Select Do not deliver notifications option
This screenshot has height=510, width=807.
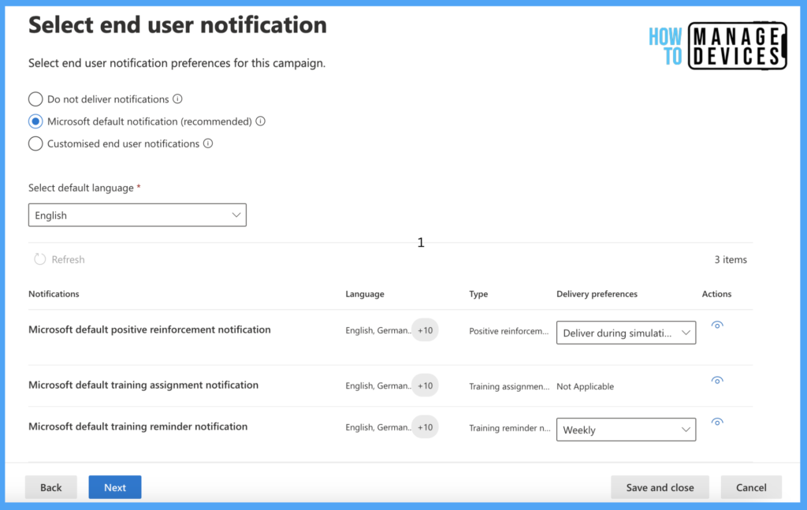35,99
